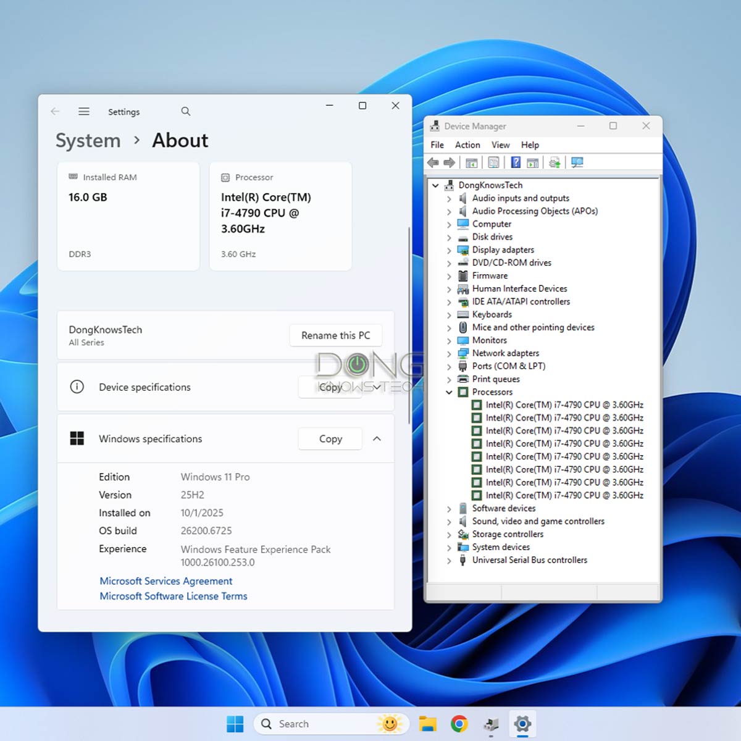Expand the Display adapters category

coord(449,250)
